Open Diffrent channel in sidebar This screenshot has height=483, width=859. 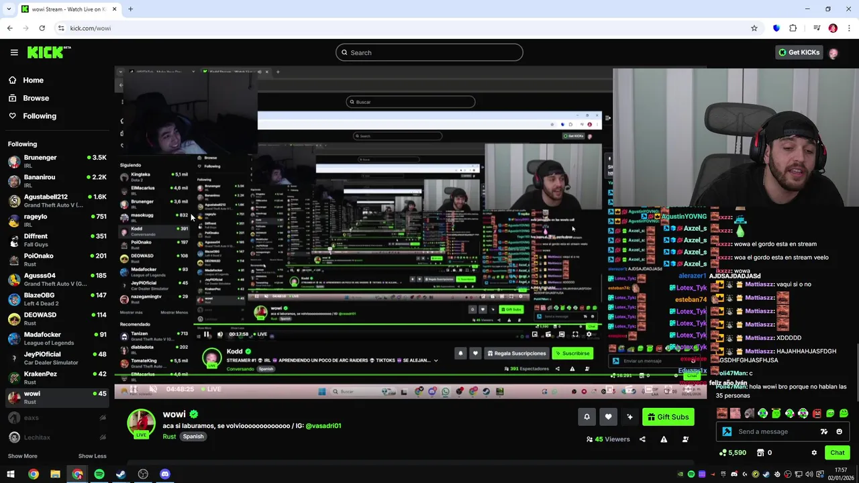tap(57, 239)
